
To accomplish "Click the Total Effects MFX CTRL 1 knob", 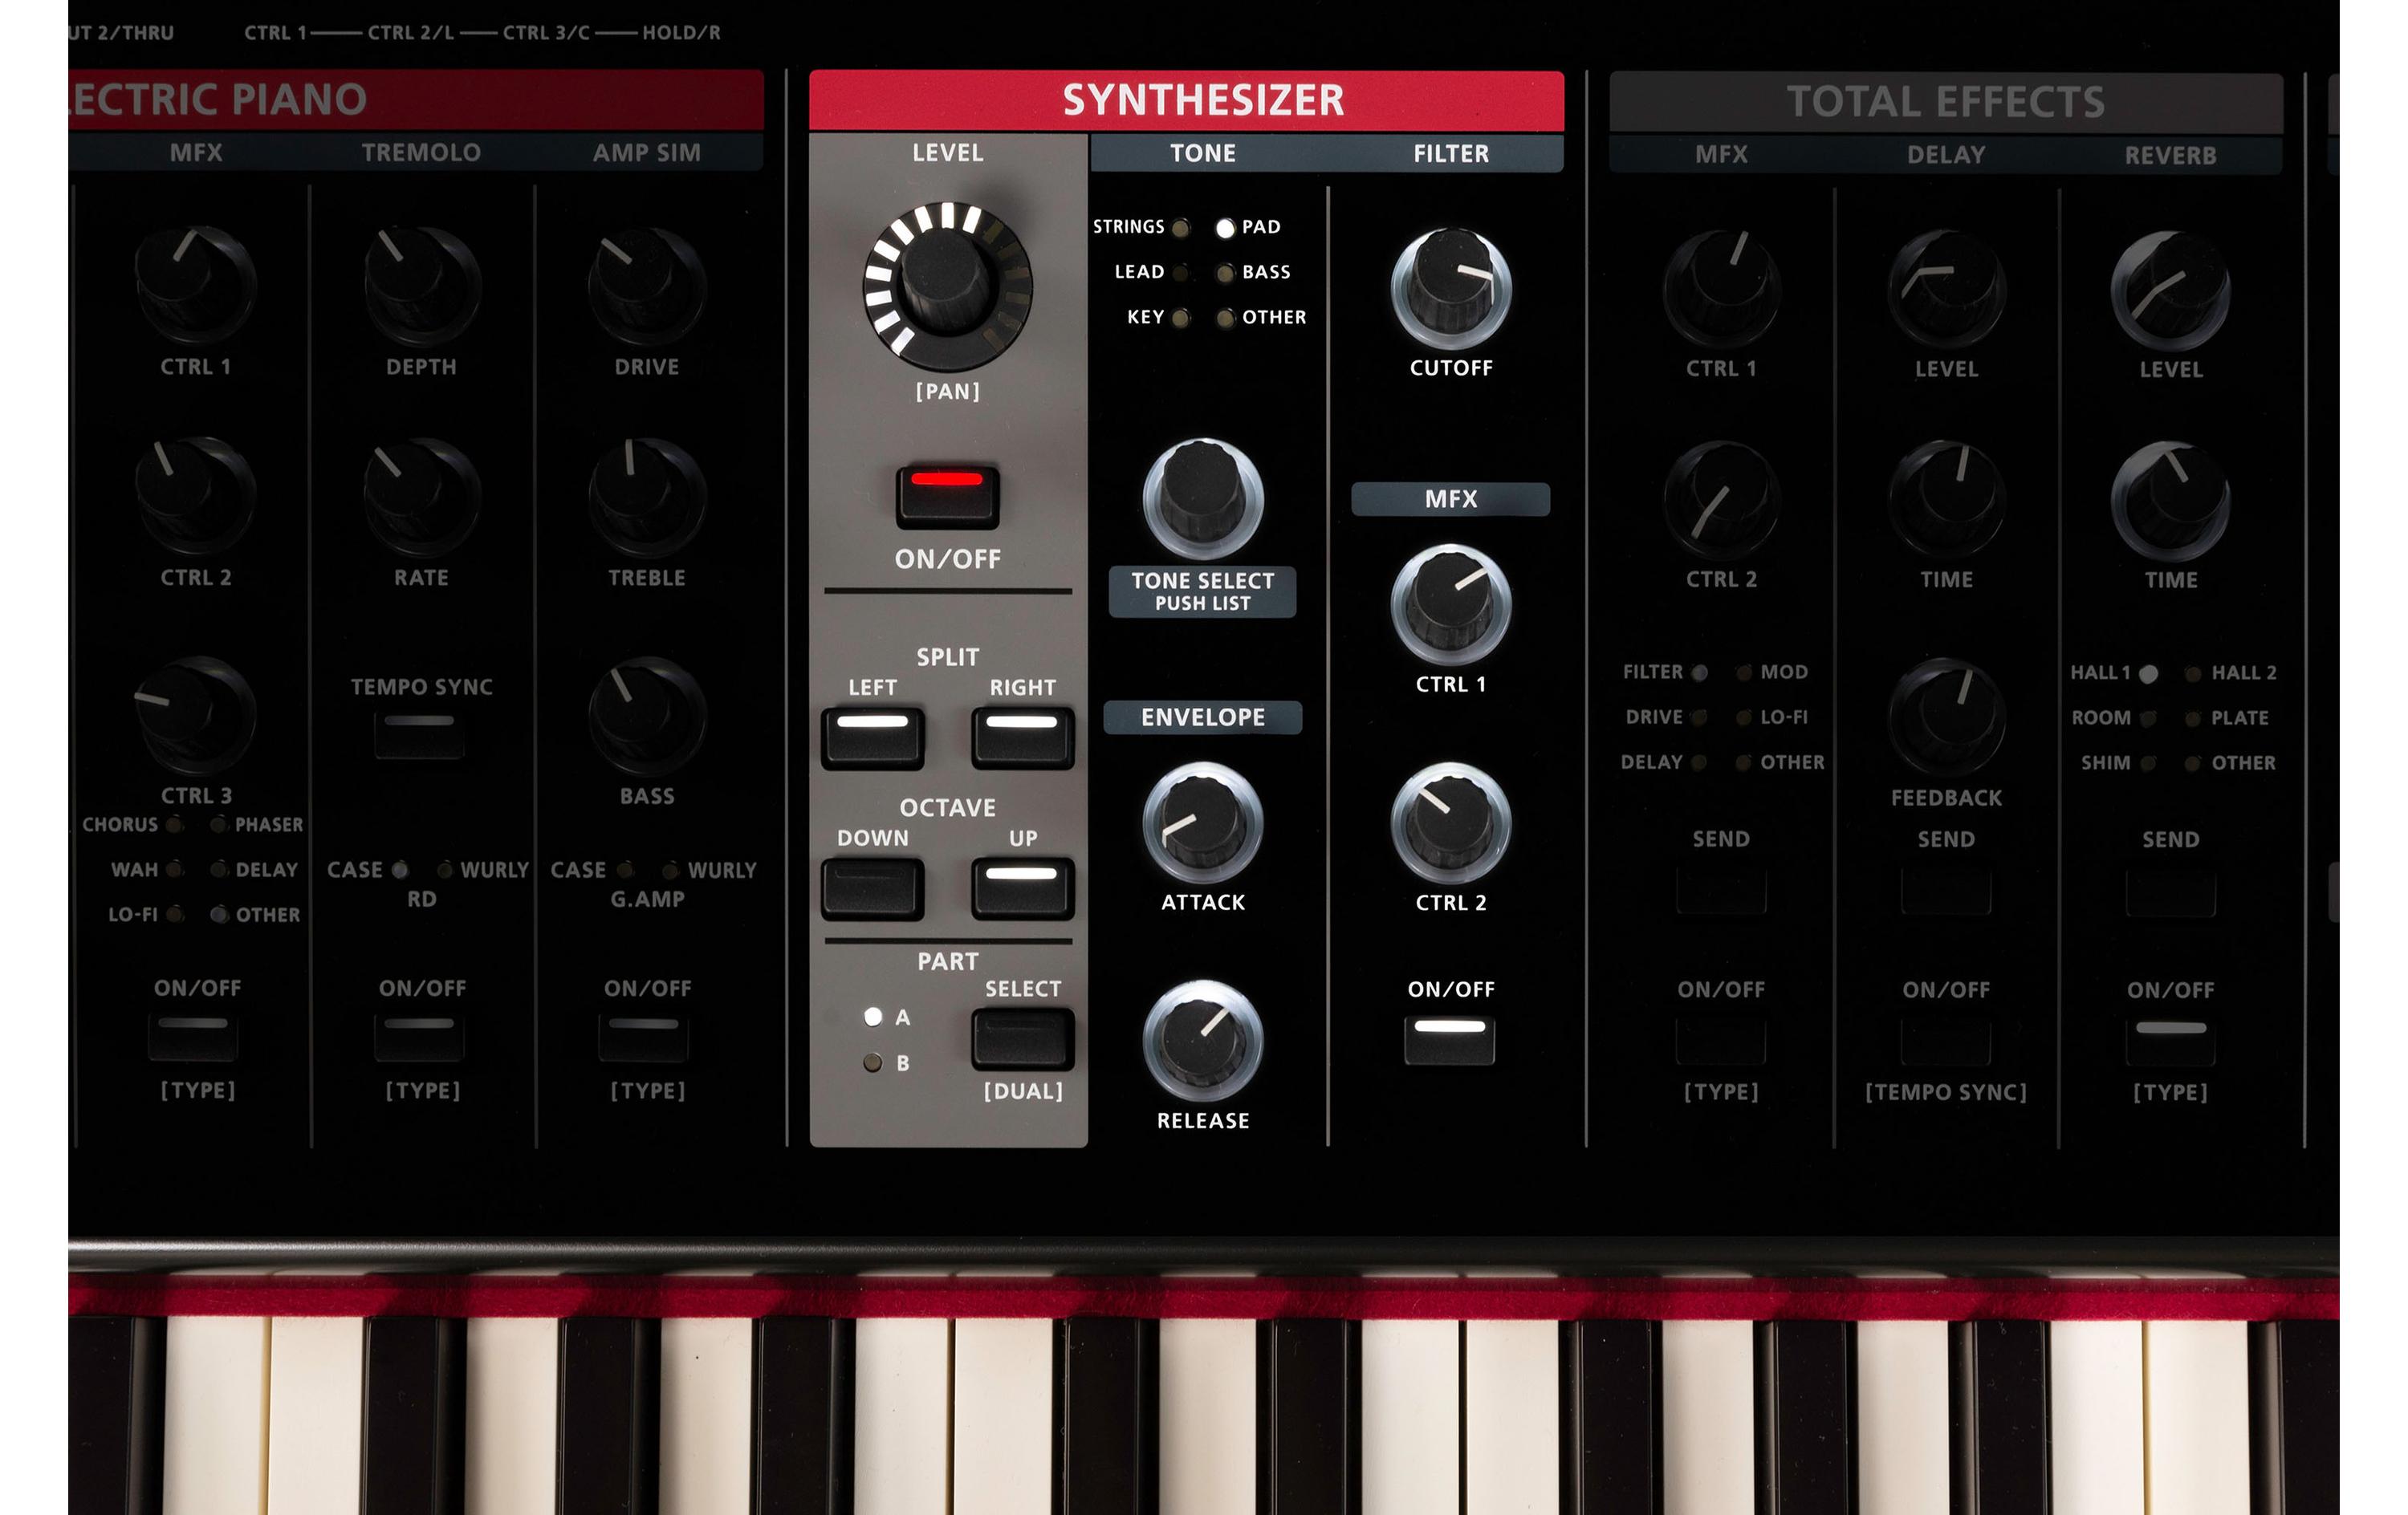I will click(1721, 290).
